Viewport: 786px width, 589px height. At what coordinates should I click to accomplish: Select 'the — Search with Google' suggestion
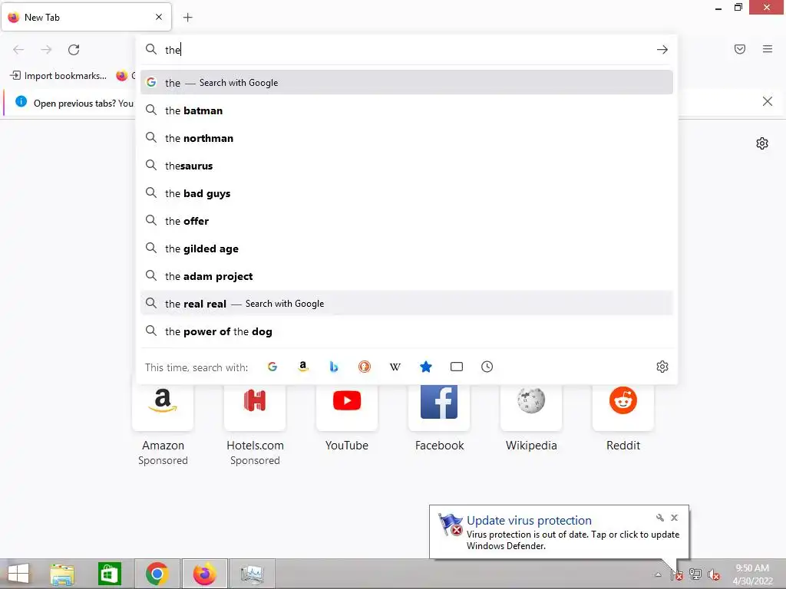pyautogui.click(x=407, y=82)
